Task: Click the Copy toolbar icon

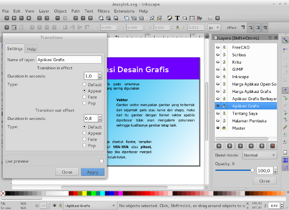Action: (76, 18)
